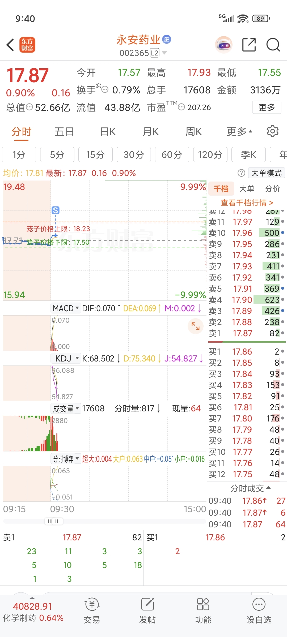This screenshot has height=637, width=287.
Task: Select 分价 tab
Action: coord(273,188)
